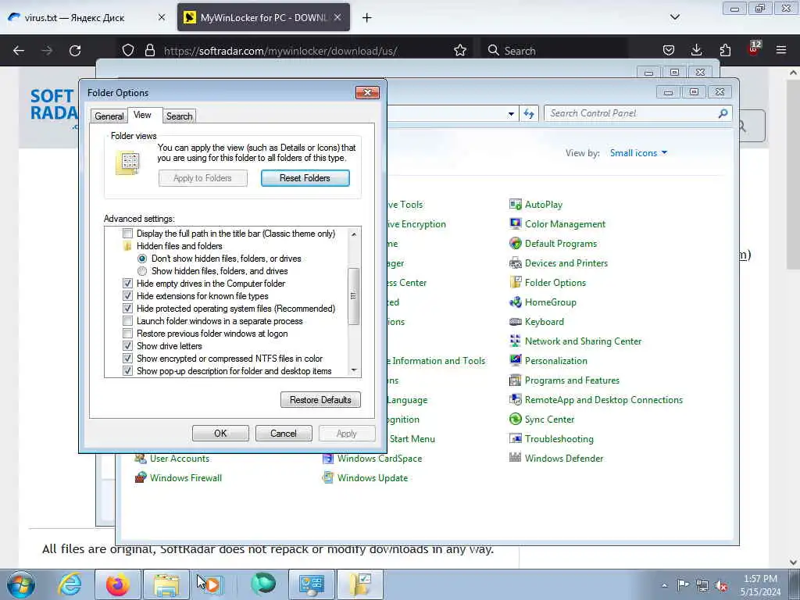Uncheck Hide protected operating system files
The height and width of the screenshot is (600, 800).
[x=127, y=309]
